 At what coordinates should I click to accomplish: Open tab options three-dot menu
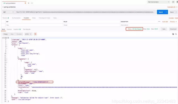tap(32, 3)
